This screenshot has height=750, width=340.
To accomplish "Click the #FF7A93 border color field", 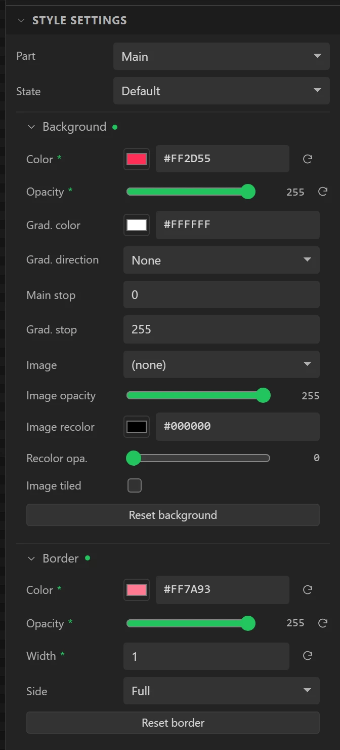I will tap(223, 589).
